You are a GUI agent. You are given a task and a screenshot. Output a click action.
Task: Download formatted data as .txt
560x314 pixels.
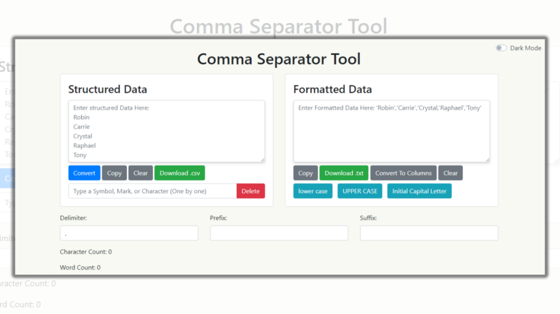(x=344, y=173)
